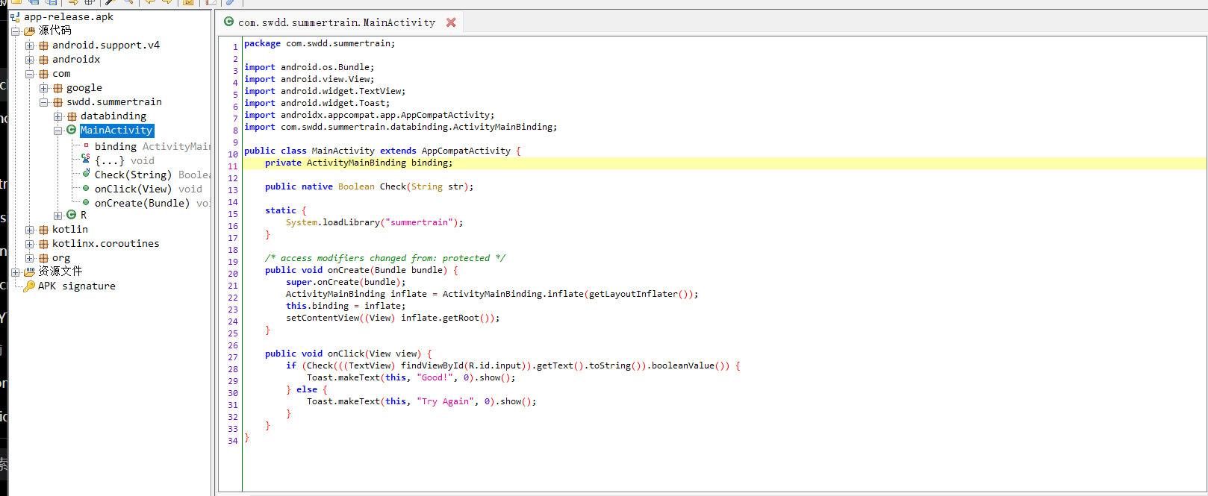This screenshot has width=1208, height=496.
Task: Collapse the MainActivity class node
Action: click(x=57, y=131)
